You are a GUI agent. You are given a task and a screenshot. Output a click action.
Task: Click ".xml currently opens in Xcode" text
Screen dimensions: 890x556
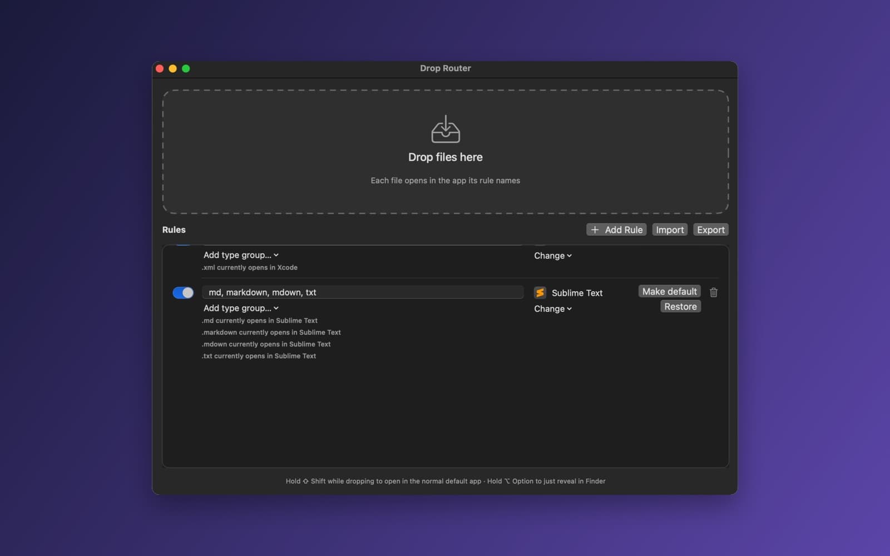(x=250, y=267)
